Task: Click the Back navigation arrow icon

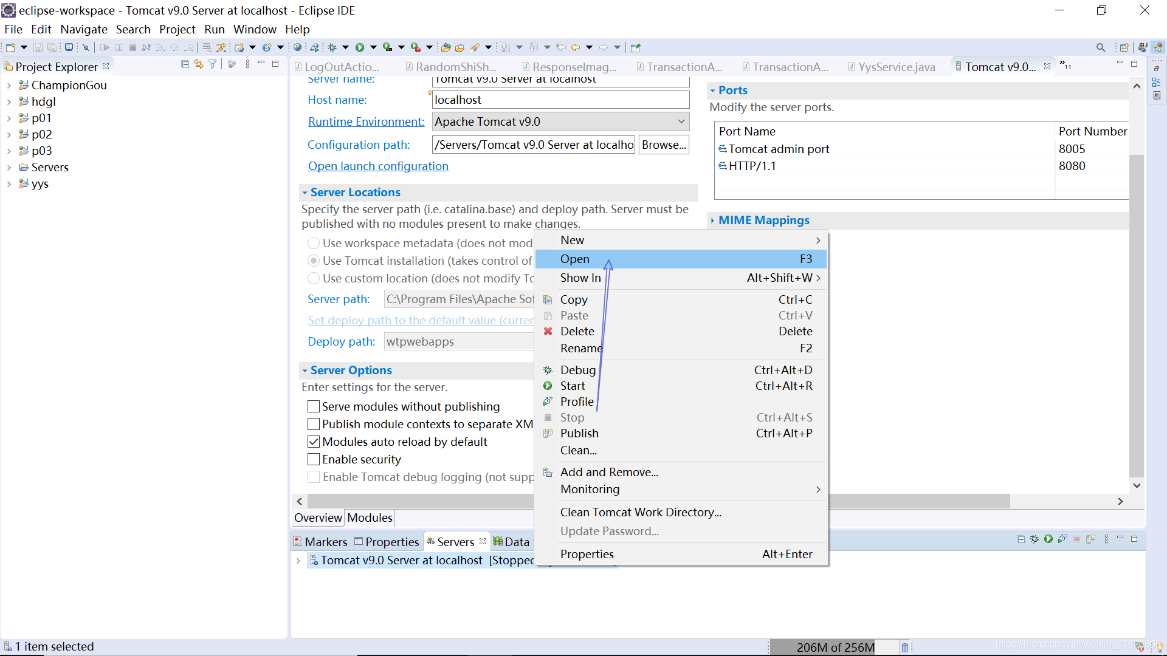Action: 575,47
